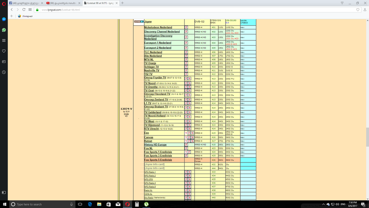Open a new browser tab

123,3
